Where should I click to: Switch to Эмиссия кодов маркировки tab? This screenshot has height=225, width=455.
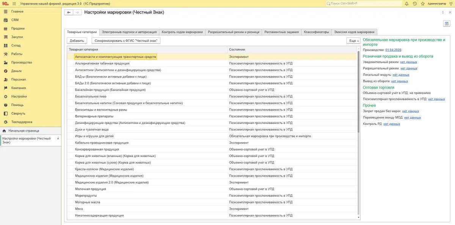click(x=355, y=32)
